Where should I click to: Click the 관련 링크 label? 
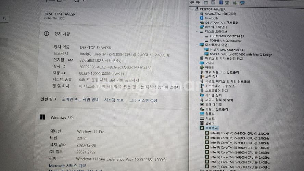click(49, 99)
